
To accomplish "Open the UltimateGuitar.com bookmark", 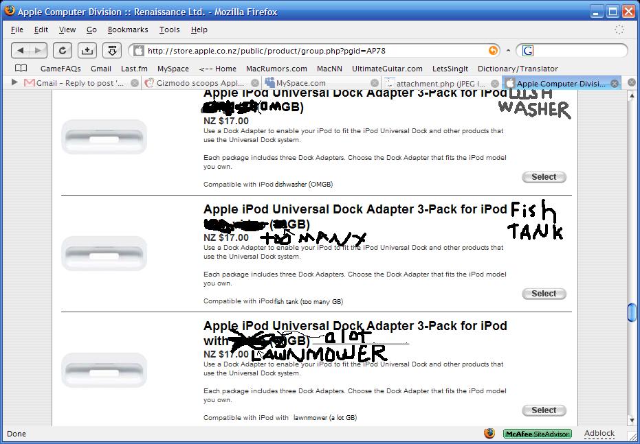I will (387, 69).
